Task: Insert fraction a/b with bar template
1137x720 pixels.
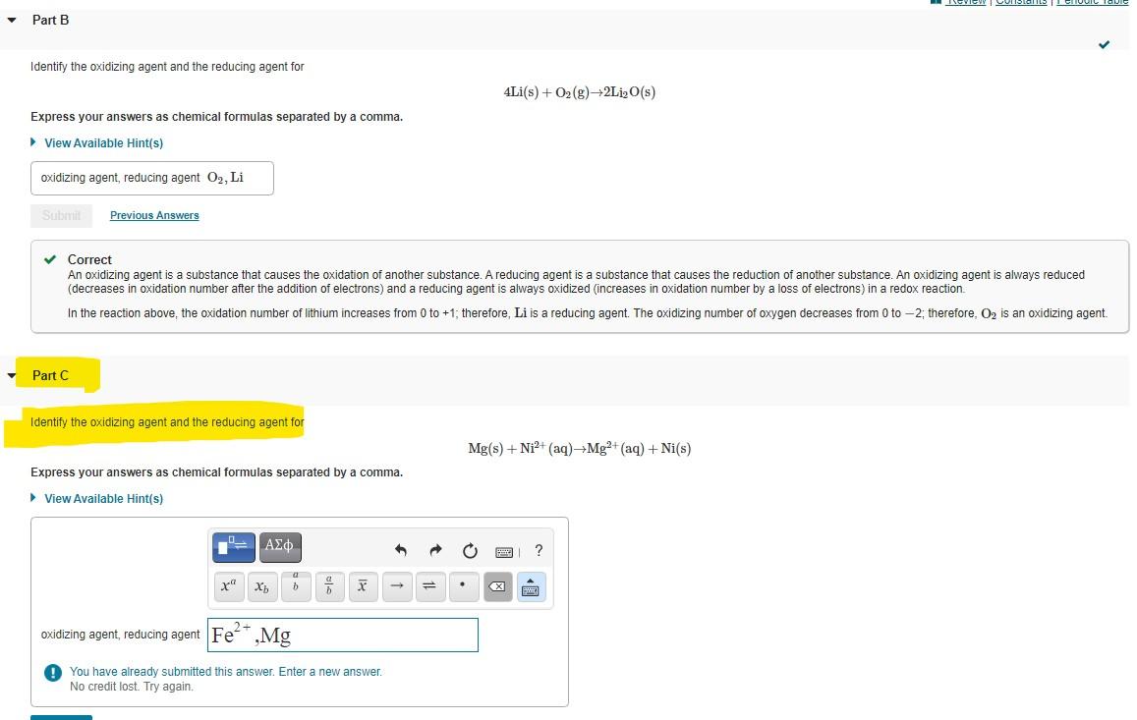Action: (x=329, y=586)
